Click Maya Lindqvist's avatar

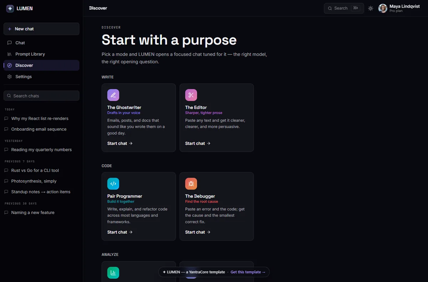click(x=383, y=8)
